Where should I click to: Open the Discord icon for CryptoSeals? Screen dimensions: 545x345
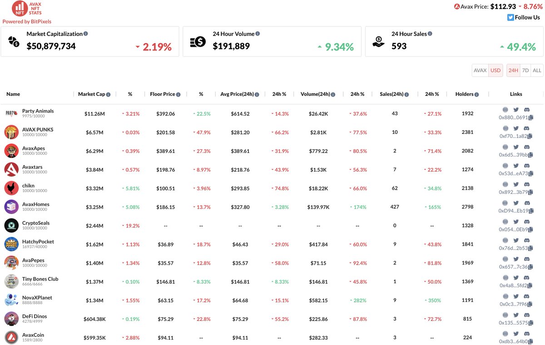[527, 222]
